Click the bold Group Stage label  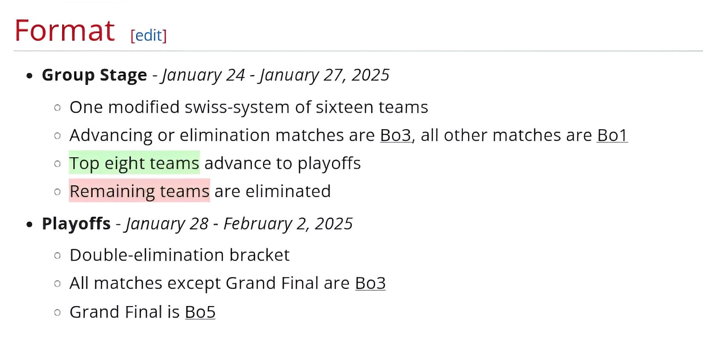[x=94, y=75]
